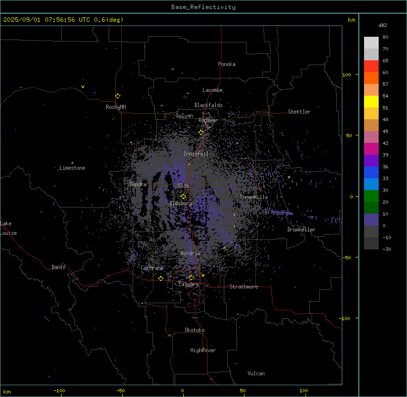Select the yellow diamond marker below Cochrane
Screen dimensions: 407x397
tap(161, 278)
